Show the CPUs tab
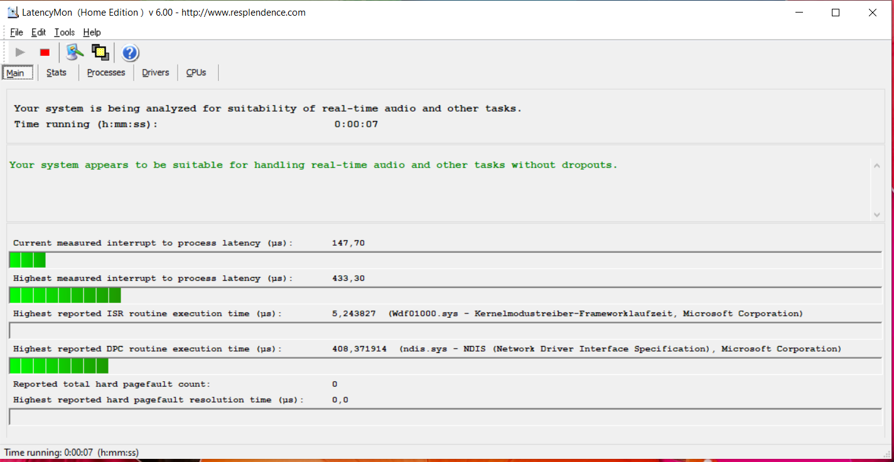The height and width of the screenshot is (462, 894). click(196, 73)
